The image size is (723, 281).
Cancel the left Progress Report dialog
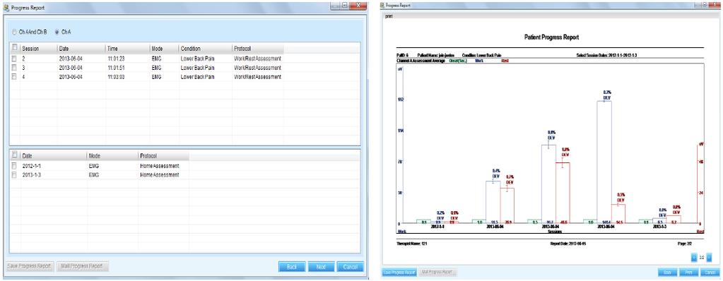click(351, 267)
